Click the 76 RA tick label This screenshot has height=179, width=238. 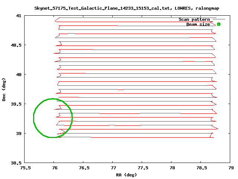pos(55,168)
